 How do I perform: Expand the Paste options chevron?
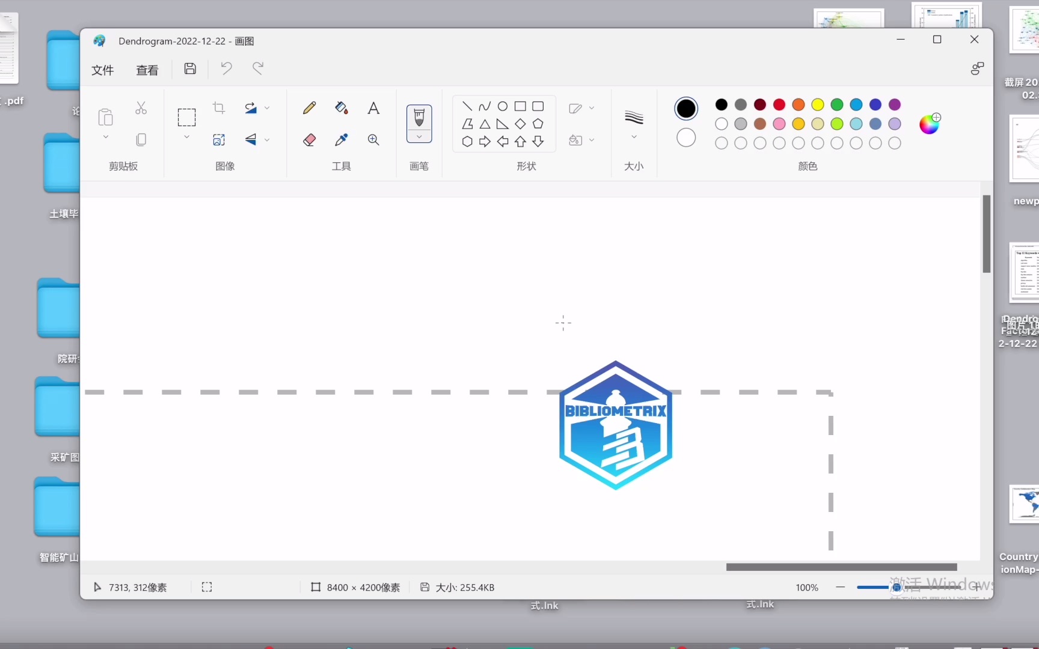pyautogui.click(x=105, y=137)
